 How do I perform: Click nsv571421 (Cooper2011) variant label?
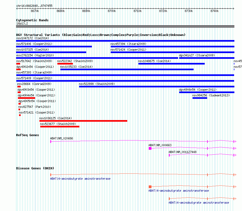37,112
